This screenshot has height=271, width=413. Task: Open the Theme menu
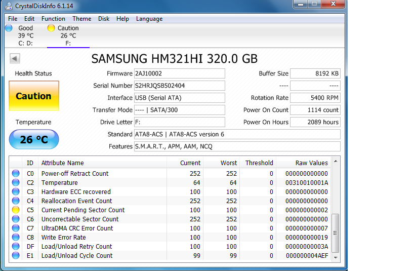tap(81, 19)
